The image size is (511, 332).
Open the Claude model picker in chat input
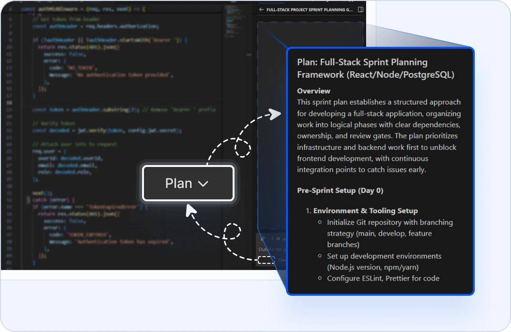(281, 260)
